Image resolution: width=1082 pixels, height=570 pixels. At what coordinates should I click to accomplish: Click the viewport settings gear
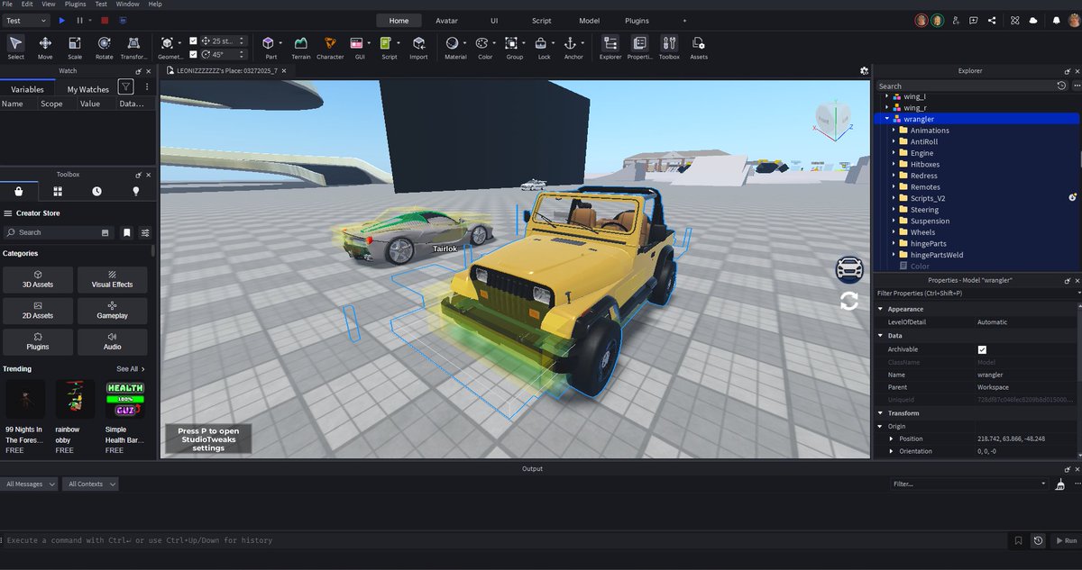point(864,71)
